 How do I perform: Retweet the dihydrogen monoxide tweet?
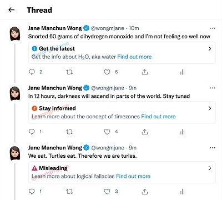click(x=69, y=72)
